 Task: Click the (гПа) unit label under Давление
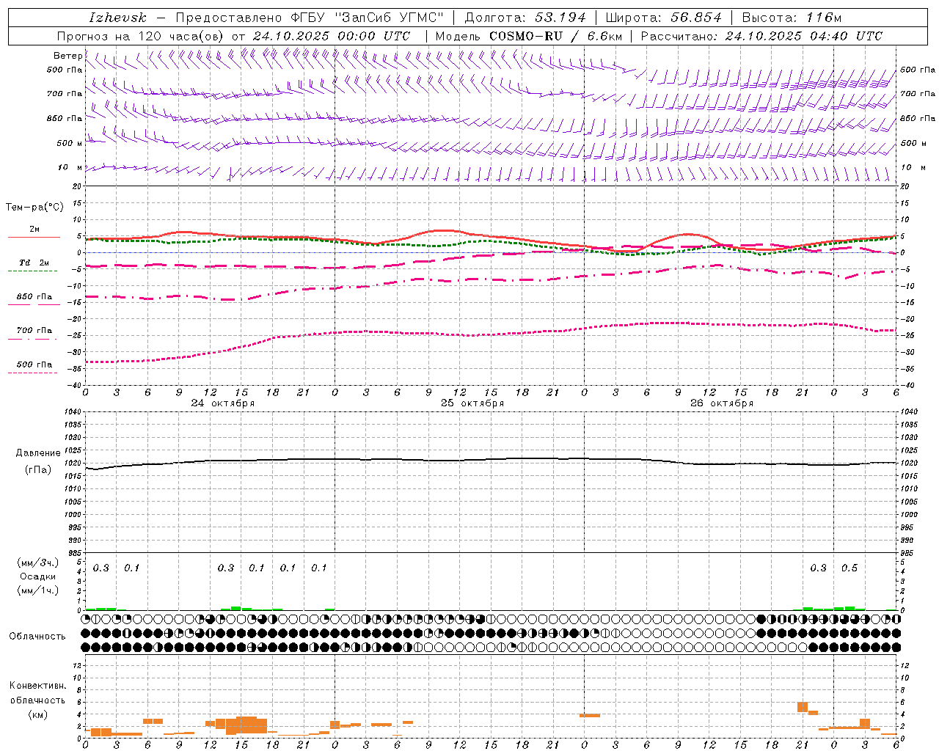tap(38, 469)
